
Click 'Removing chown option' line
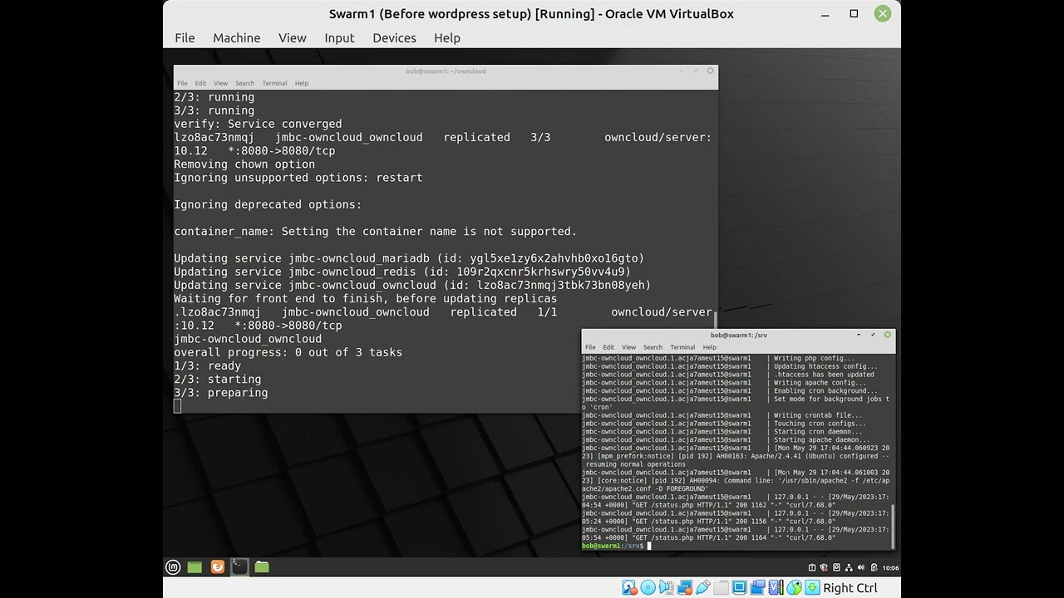[244, 164]
